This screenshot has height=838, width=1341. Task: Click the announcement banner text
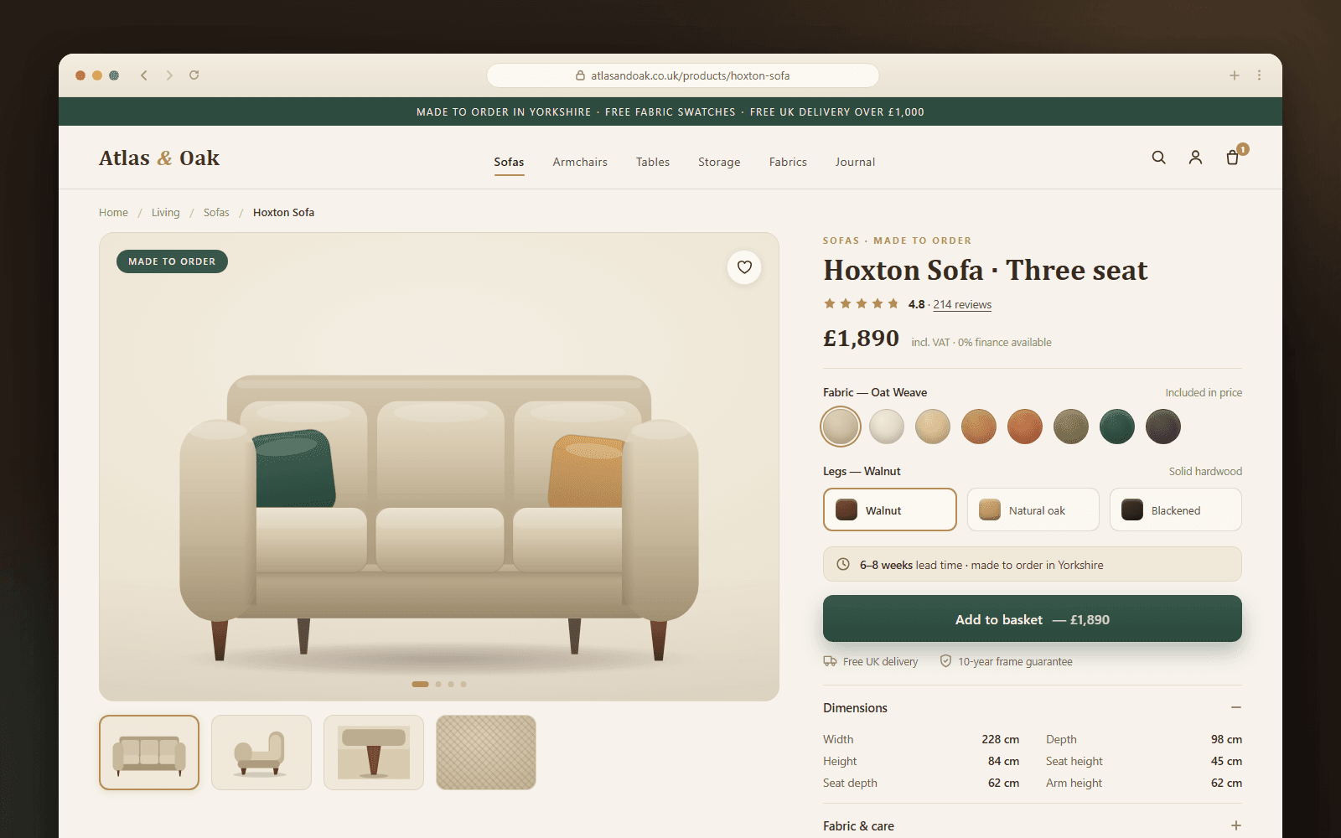[670, 111]
